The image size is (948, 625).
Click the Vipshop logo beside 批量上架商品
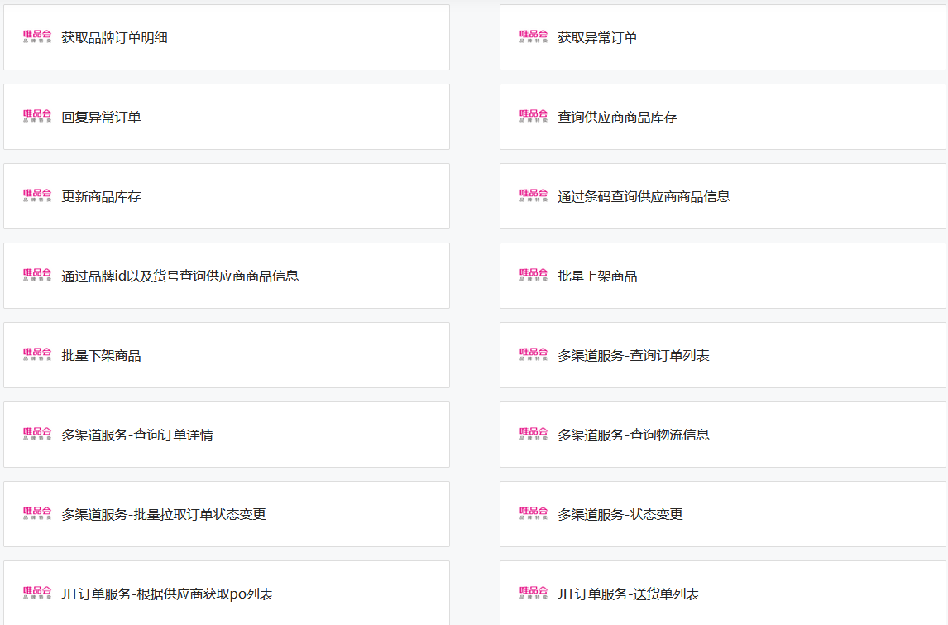(x=534, y=276)
